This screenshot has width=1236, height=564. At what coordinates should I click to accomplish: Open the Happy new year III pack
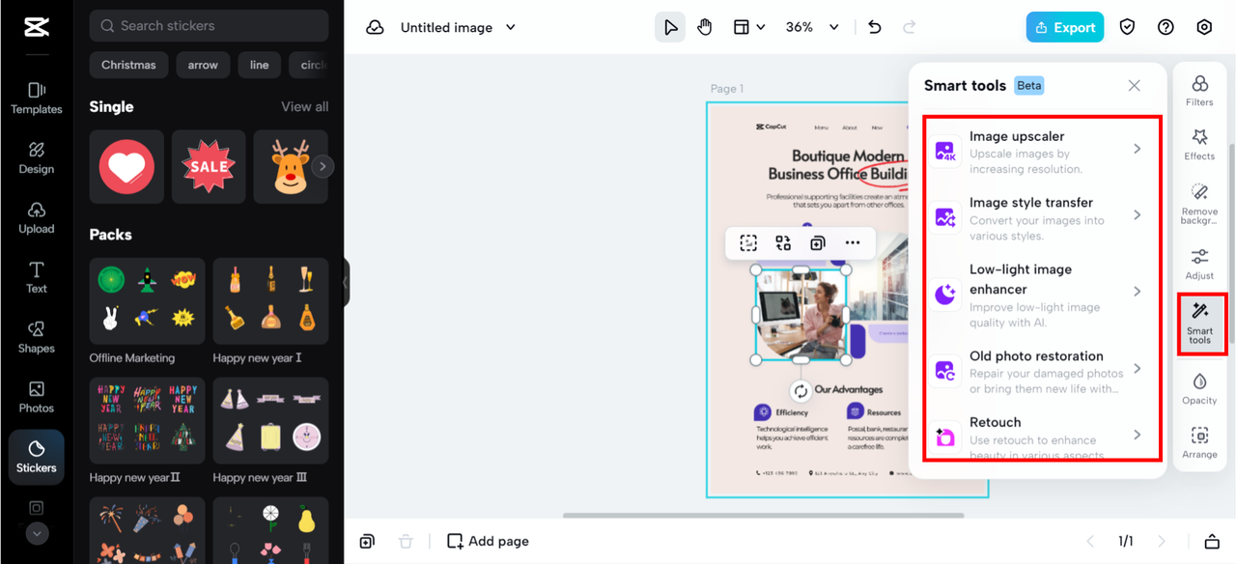(270, 420)
